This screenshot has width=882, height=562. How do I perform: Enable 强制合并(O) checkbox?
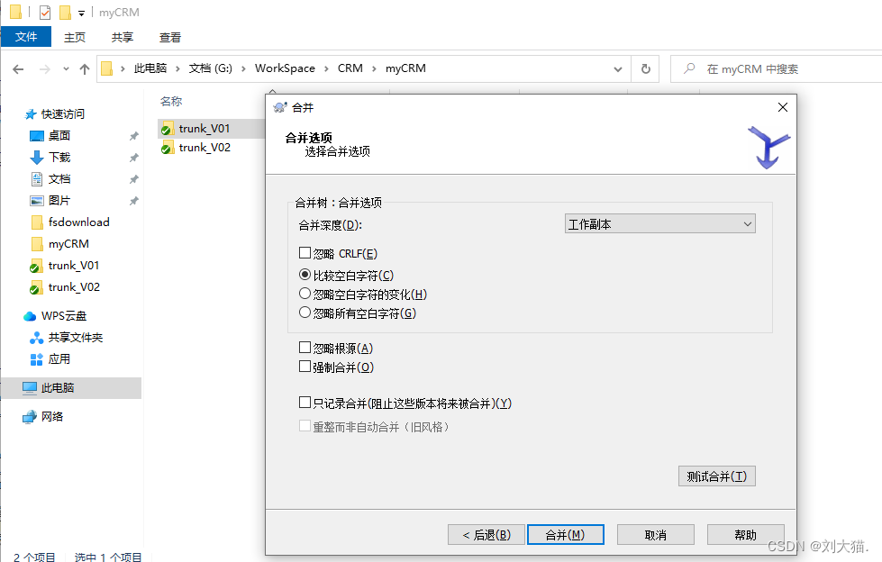point(305,367)
